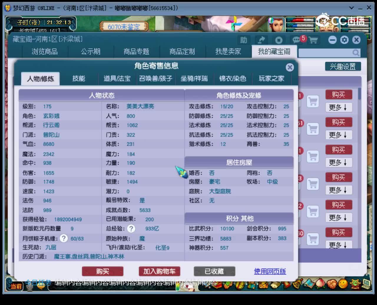The width and height of the screenshot is (377, 305).
Task: Click the character's red health bar
Action: tap(301, 20)
